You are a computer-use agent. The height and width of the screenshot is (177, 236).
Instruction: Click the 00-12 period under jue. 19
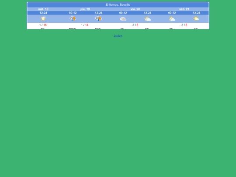pos(73,13)
